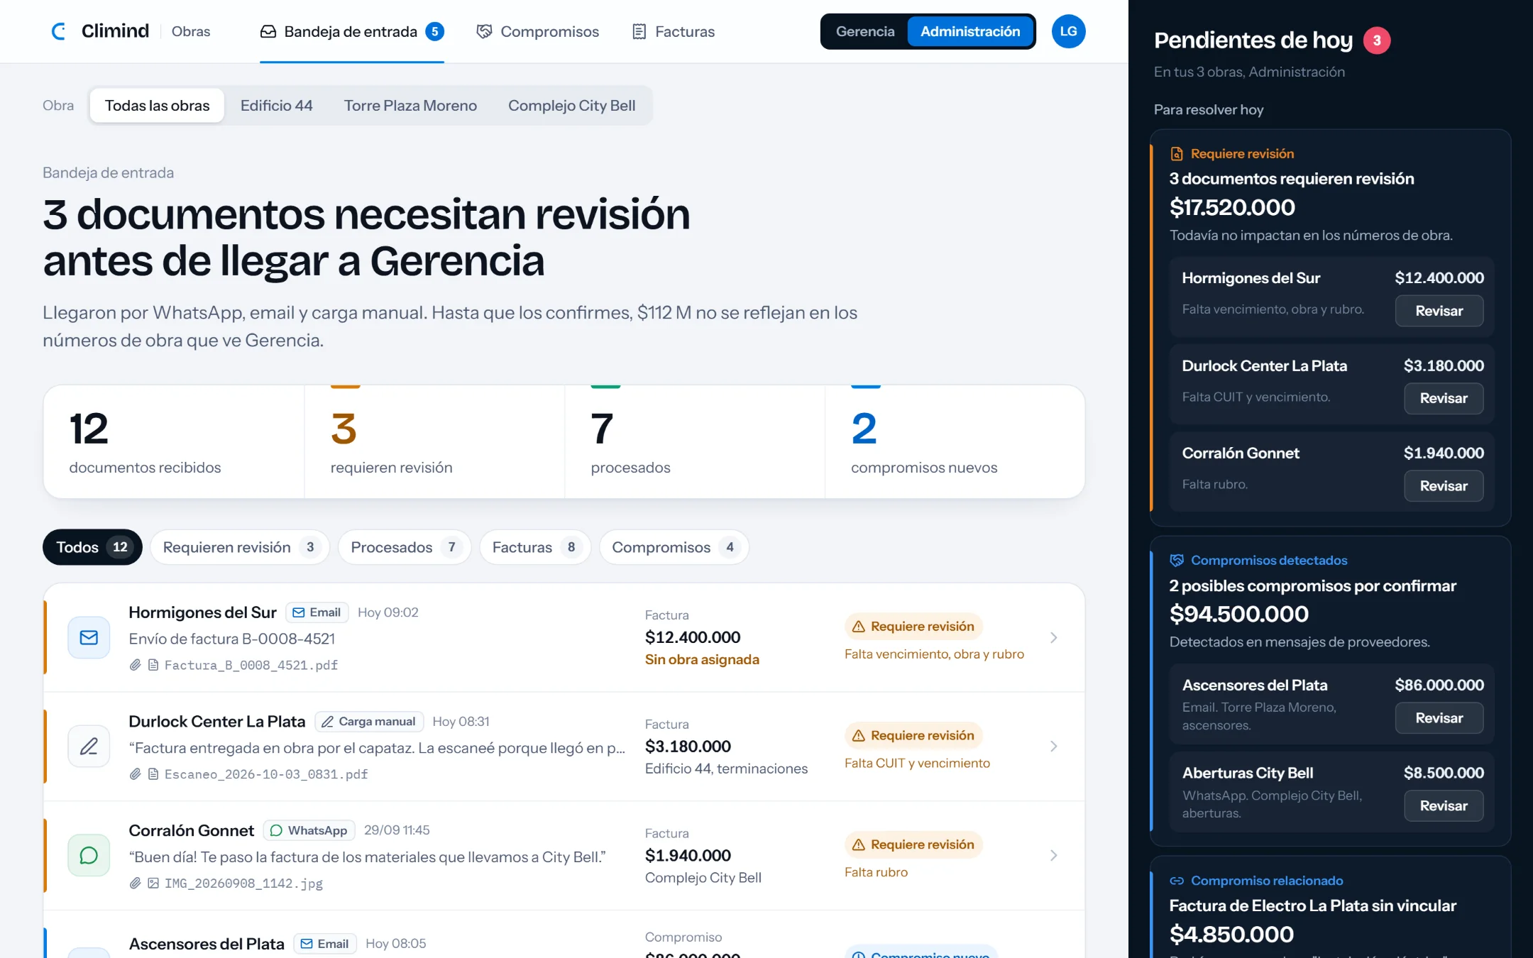The height and width of the screenshot is (958, 1533).
Task: Click the handshake Compromisos icon in navigation
Action: 484,31
